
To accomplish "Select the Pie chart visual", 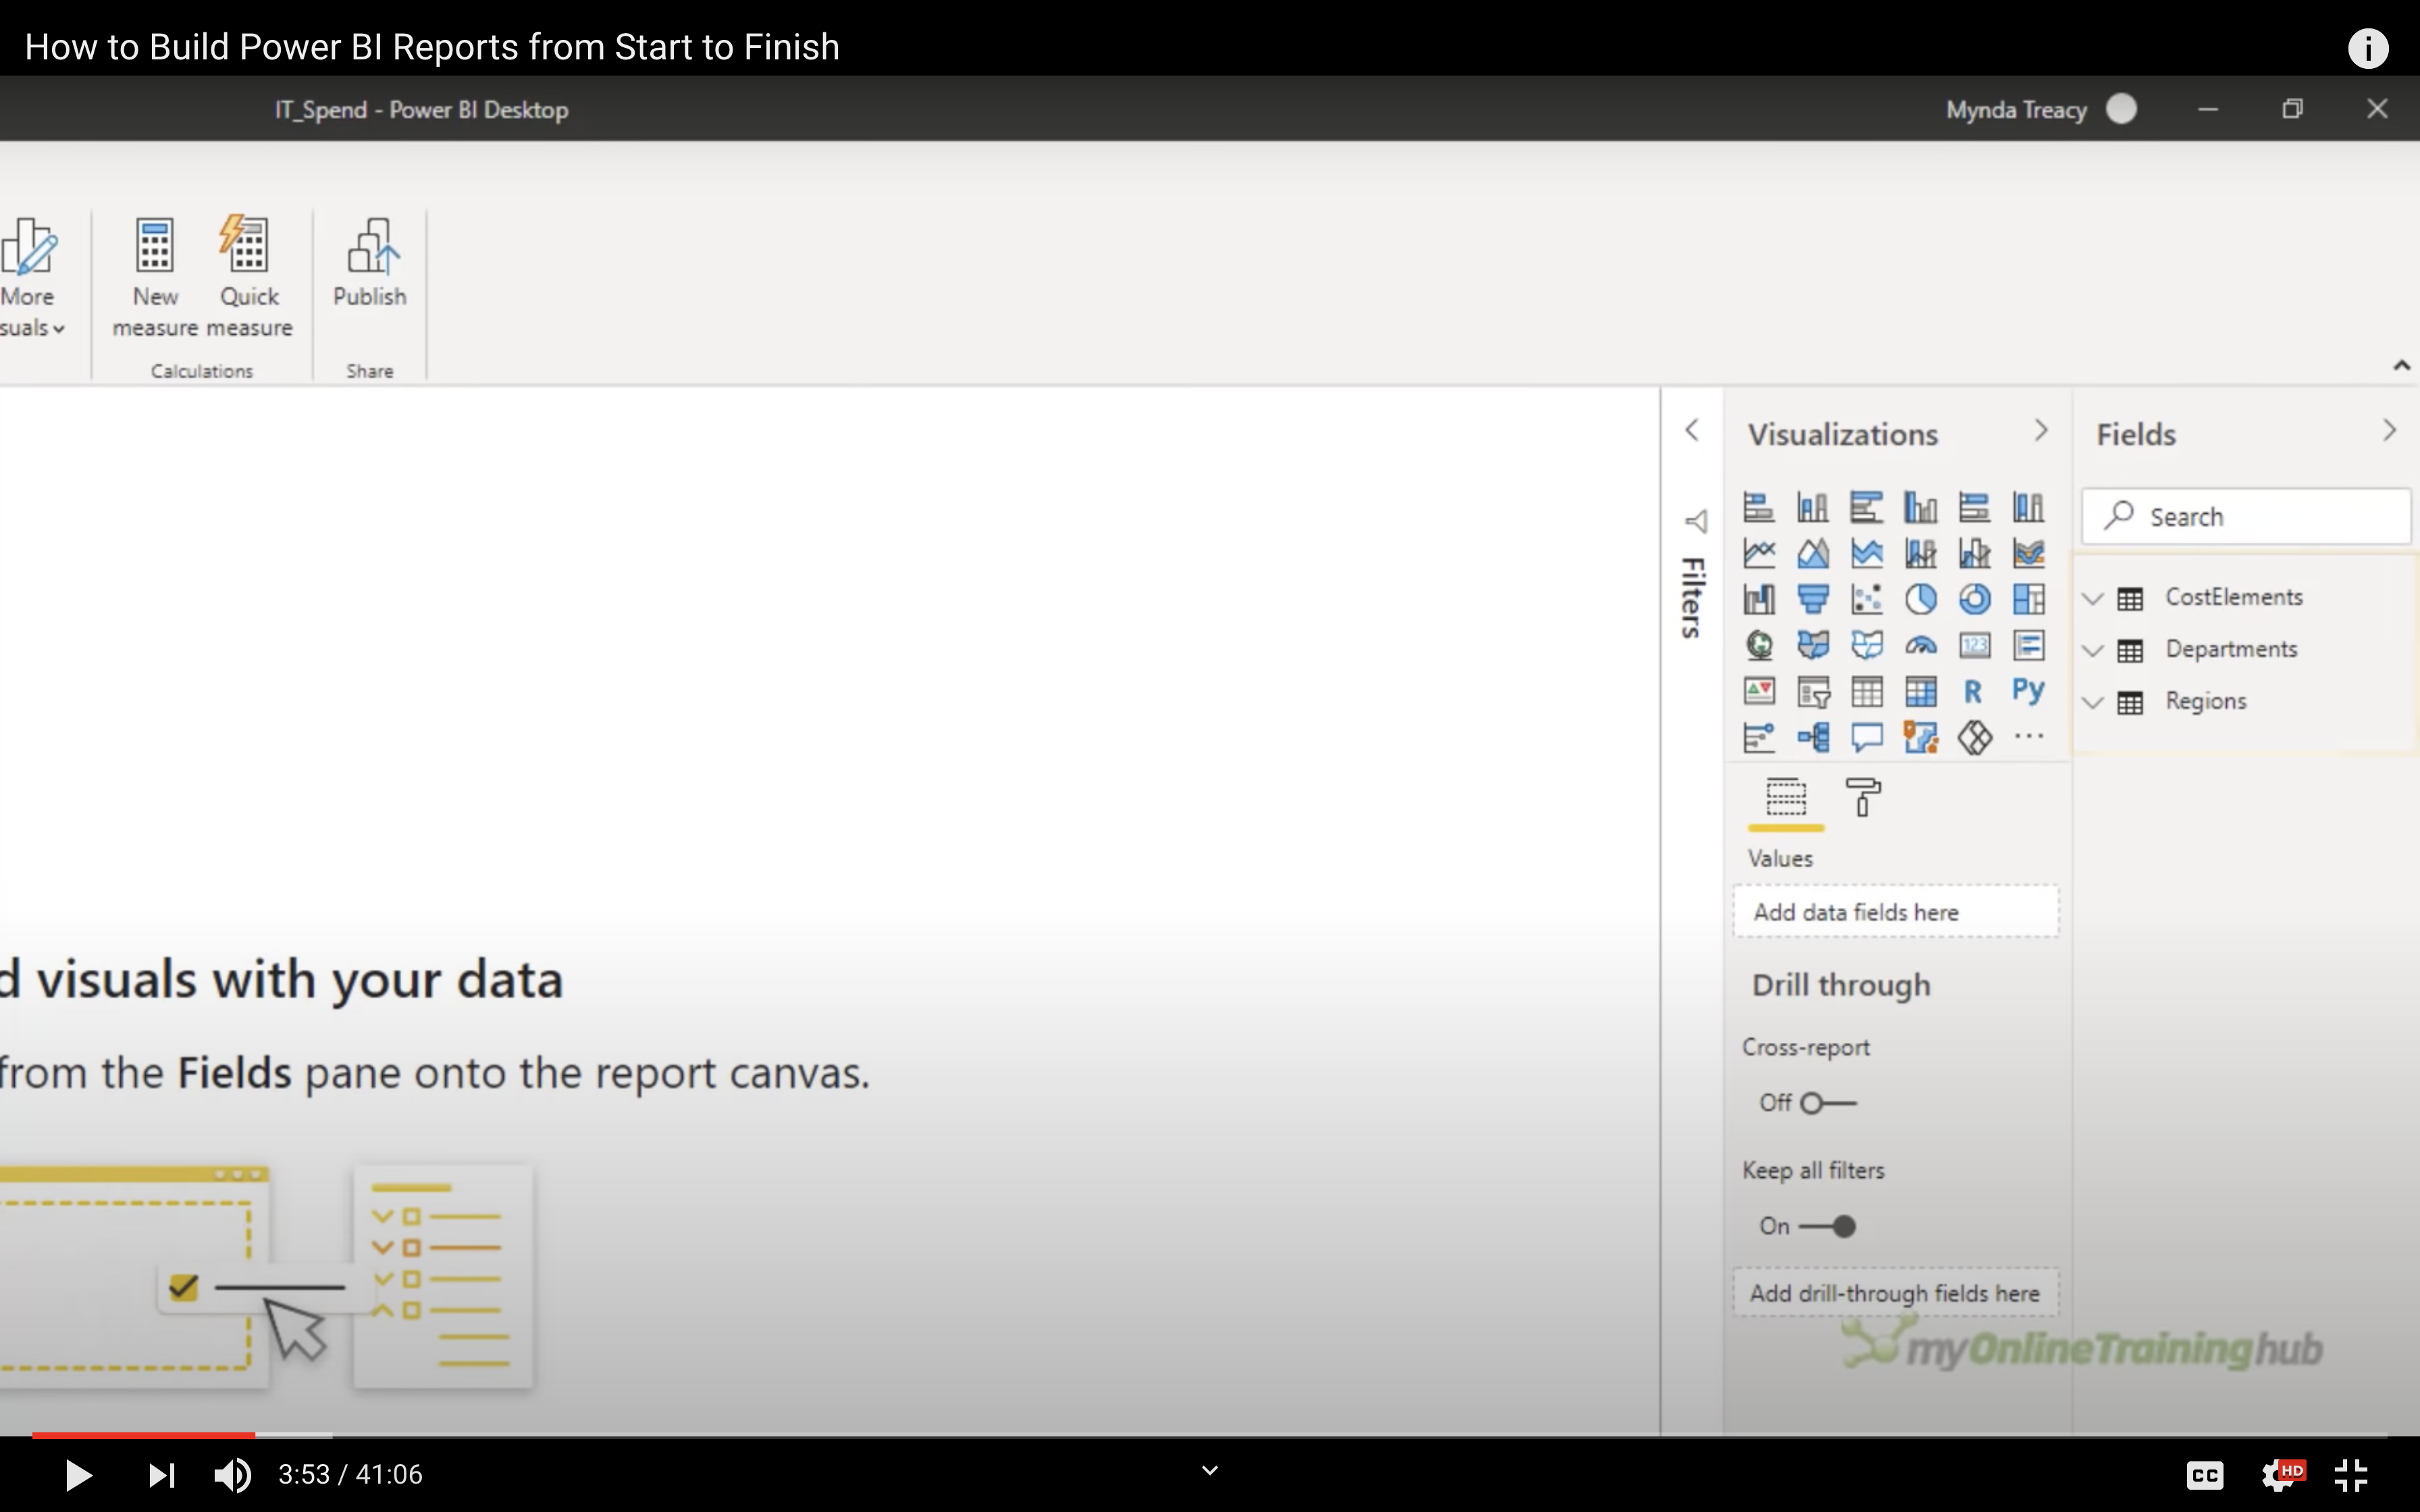I will [1920, 599].
